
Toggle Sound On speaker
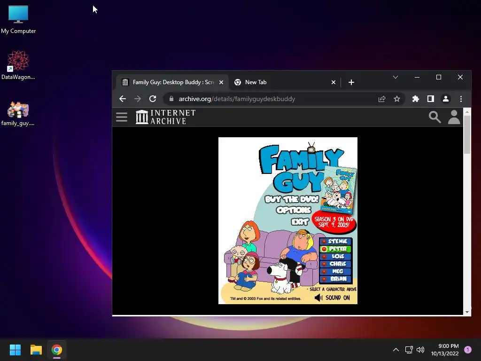332,298
